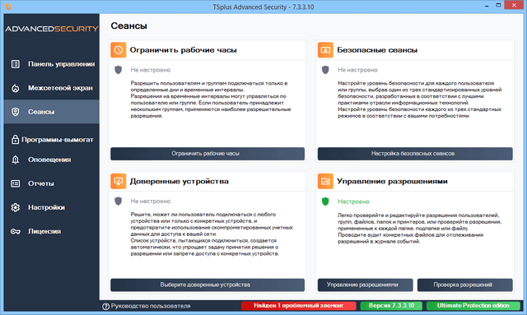
Task: Click the Панель управления sidebar icon
Action: (x=15, y=64)
